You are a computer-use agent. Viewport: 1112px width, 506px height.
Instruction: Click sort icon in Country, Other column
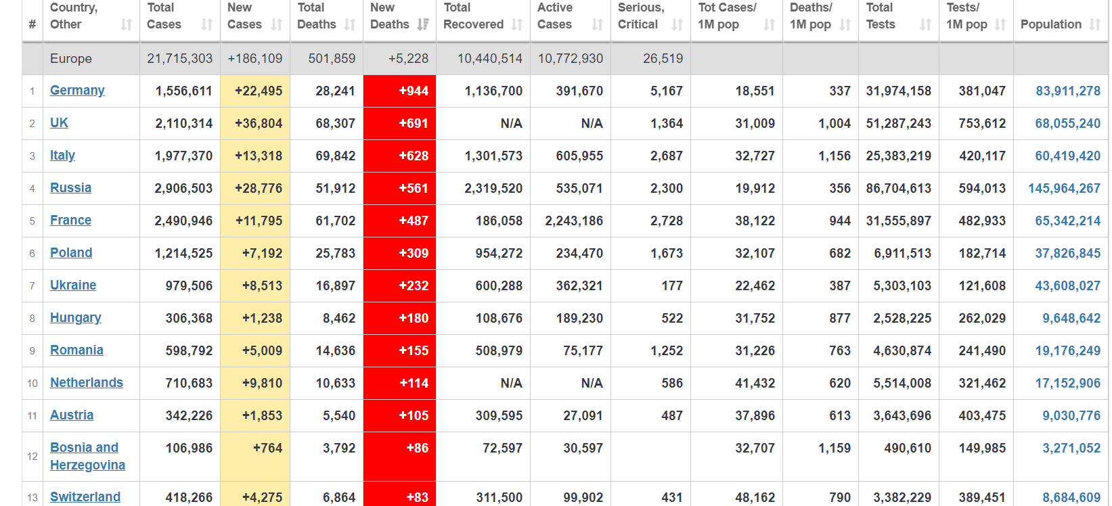[127, 25]
